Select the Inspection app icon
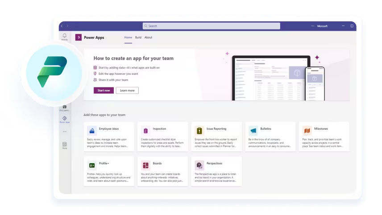 click(145, 130)
